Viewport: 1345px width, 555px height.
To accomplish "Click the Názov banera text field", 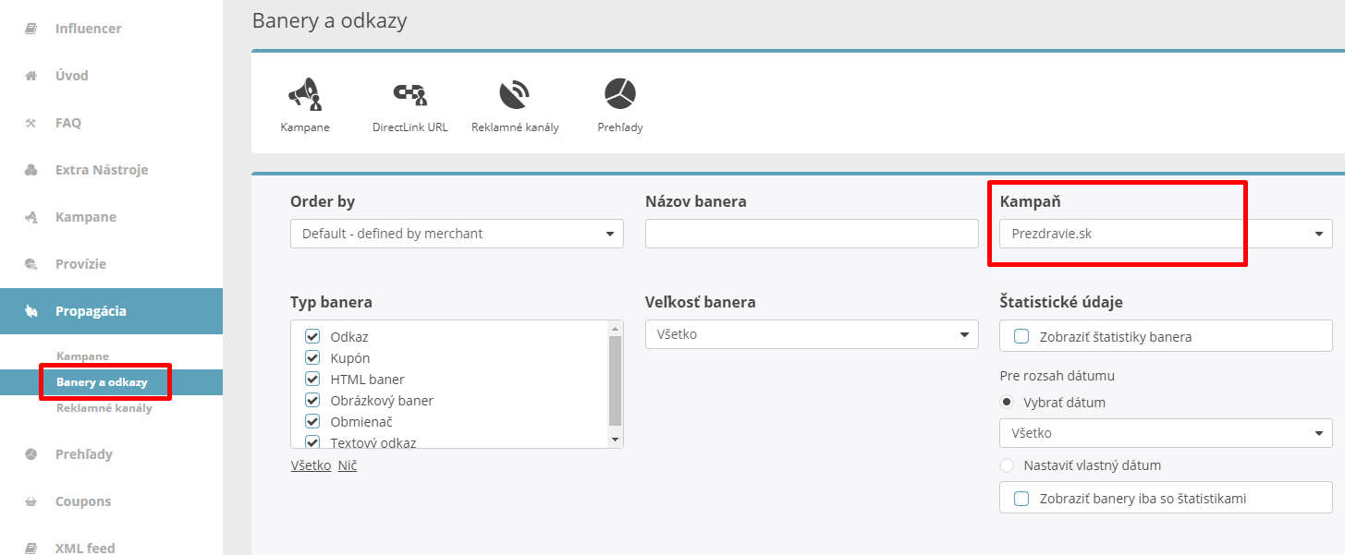I will point(811,234).
